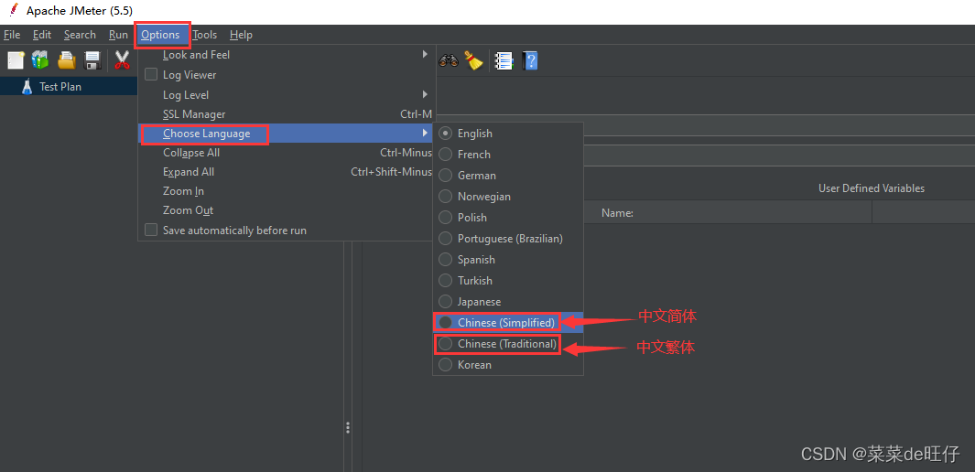The height and width of the screenshot is (472, 975).
Task: Click the User Defined Variables label
Action: tap(872, 188)
